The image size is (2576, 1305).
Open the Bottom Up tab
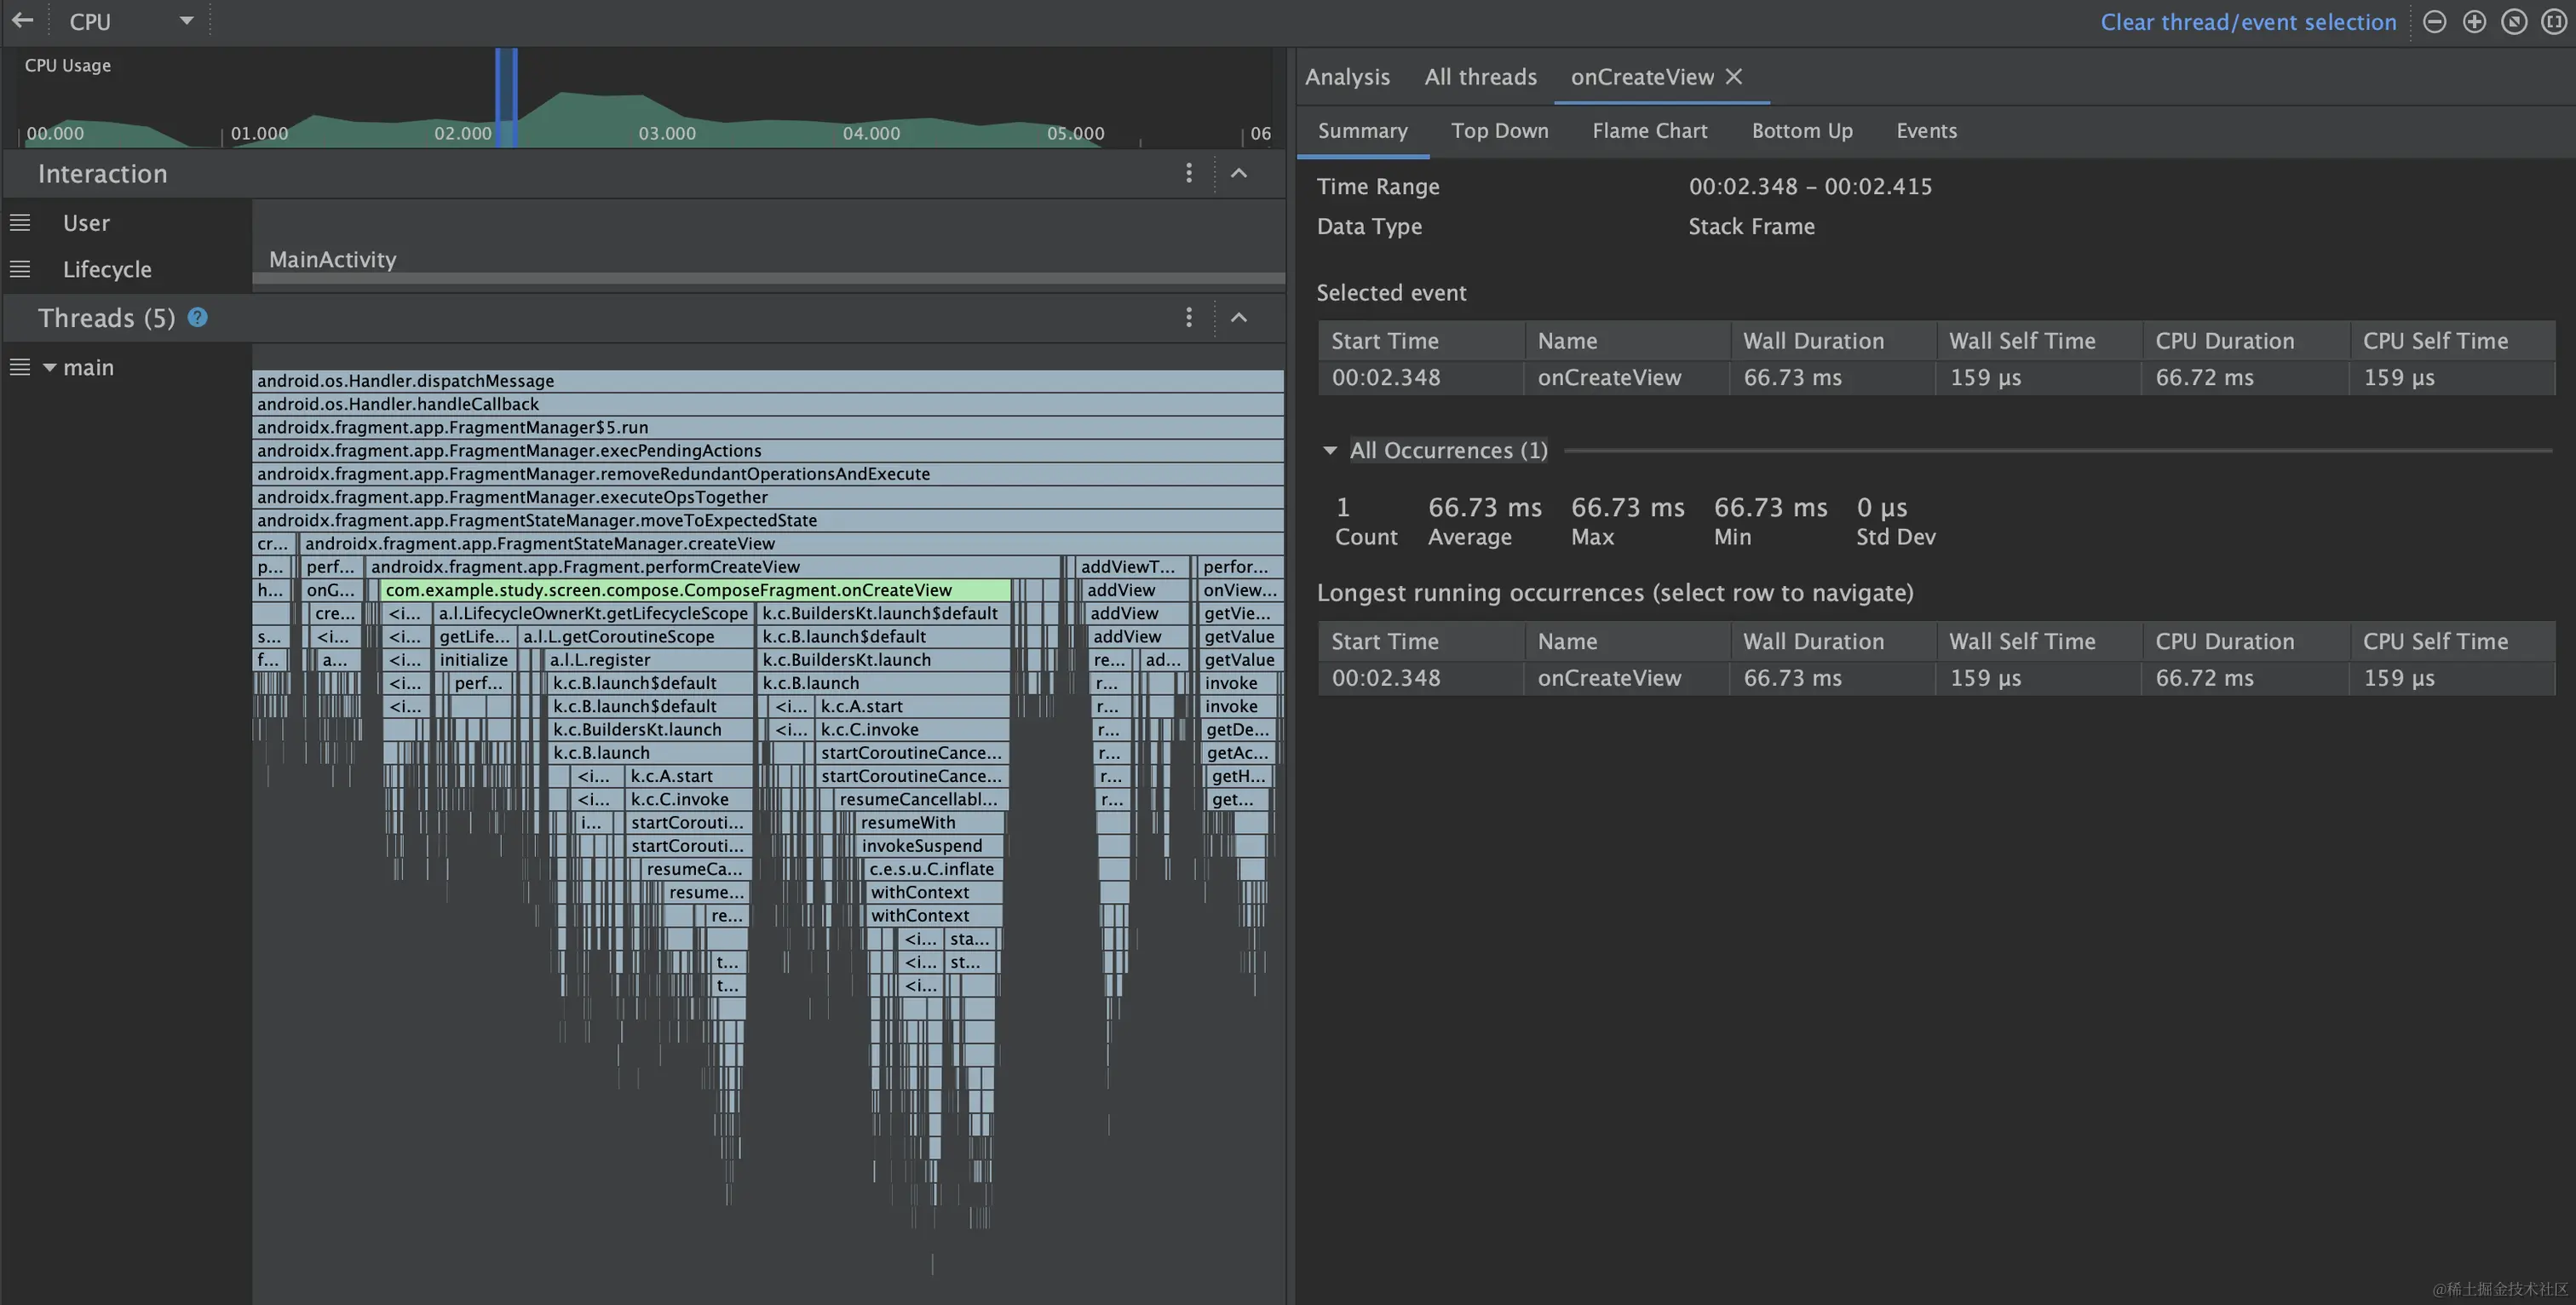pos(1801,131)
